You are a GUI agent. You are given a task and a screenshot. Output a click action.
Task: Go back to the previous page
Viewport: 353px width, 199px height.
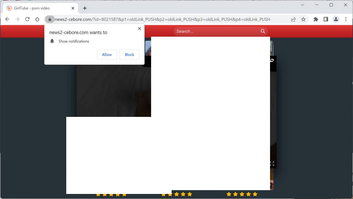click(8, 19)
